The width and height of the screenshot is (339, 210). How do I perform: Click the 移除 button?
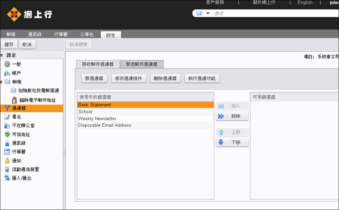(232, 116)
